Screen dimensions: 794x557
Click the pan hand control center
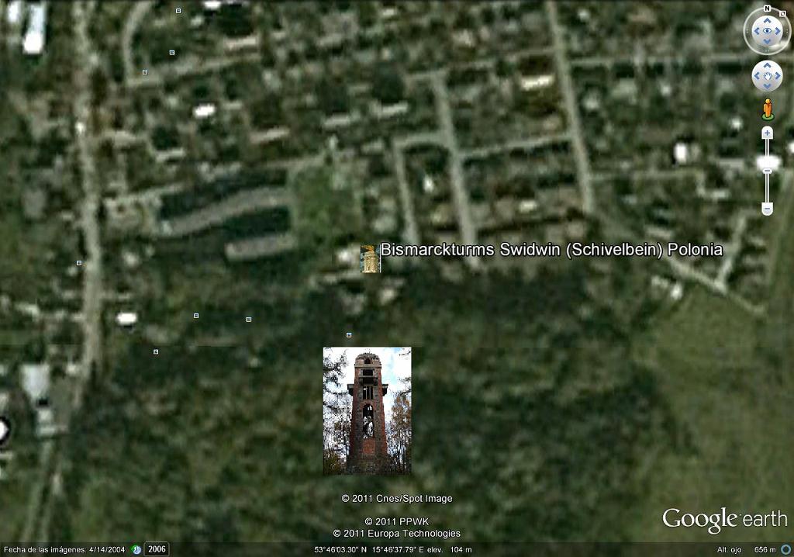tap(767, 76)
